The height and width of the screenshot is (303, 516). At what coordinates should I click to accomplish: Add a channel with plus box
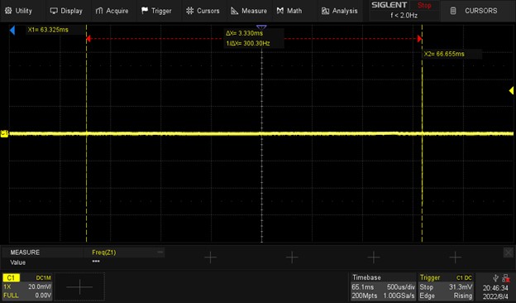(79, 286)
